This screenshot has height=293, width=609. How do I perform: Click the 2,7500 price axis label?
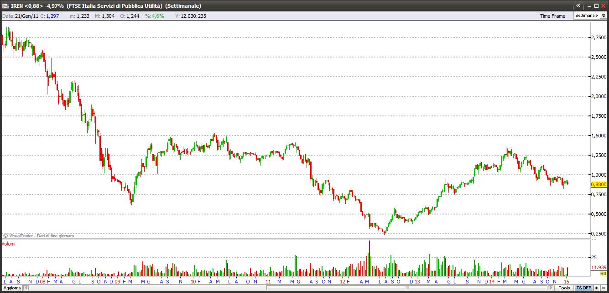pyautogui.click(x=599, y=37)
